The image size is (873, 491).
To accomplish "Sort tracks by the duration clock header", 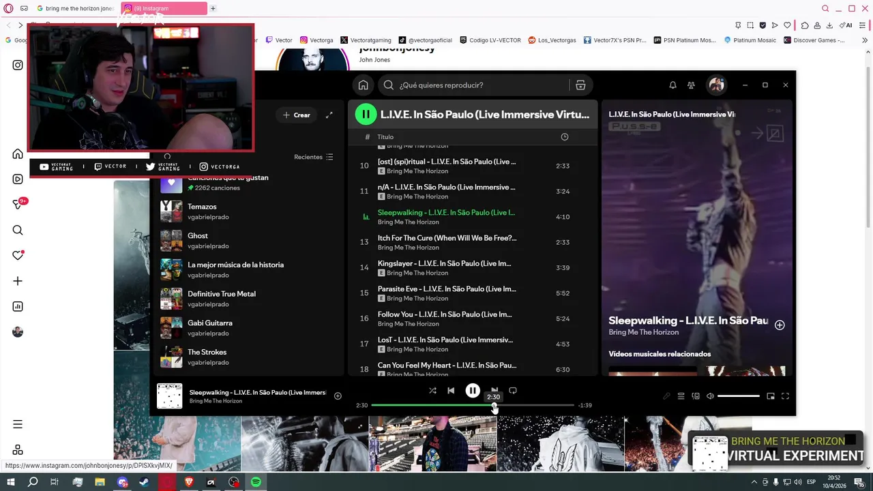I will (564, 137).
